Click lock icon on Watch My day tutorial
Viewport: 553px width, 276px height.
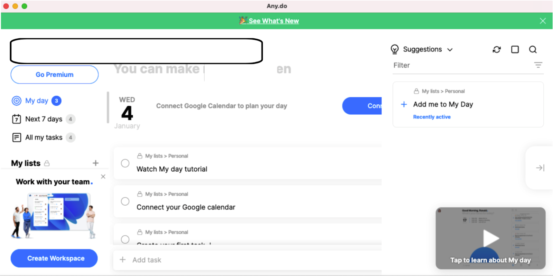coord(140,156)
